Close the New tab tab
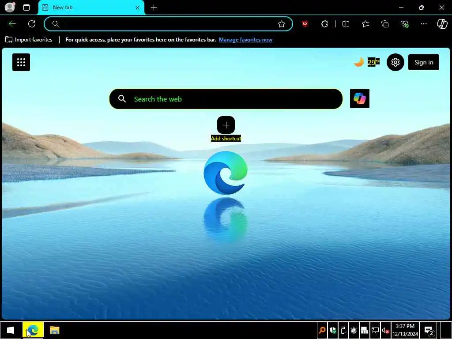 coord(138,8)
